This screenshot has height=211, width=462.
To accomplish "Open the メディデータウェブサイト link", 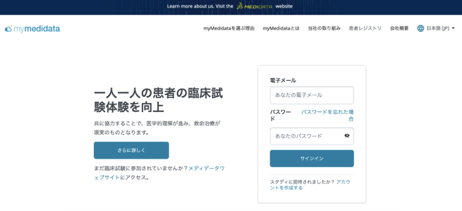I will pos(159,173).
